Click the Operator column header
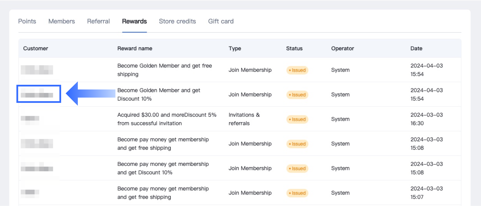 (x=342, y=48)
